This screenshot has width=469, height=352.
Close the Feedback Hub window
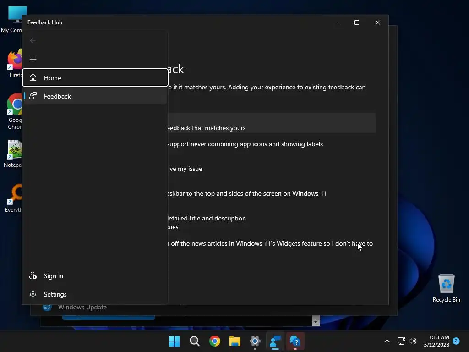click(378, 22)
